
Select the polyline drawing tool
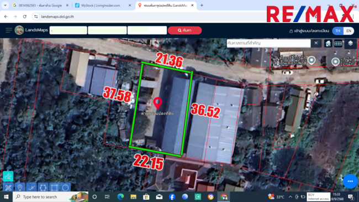31,188
